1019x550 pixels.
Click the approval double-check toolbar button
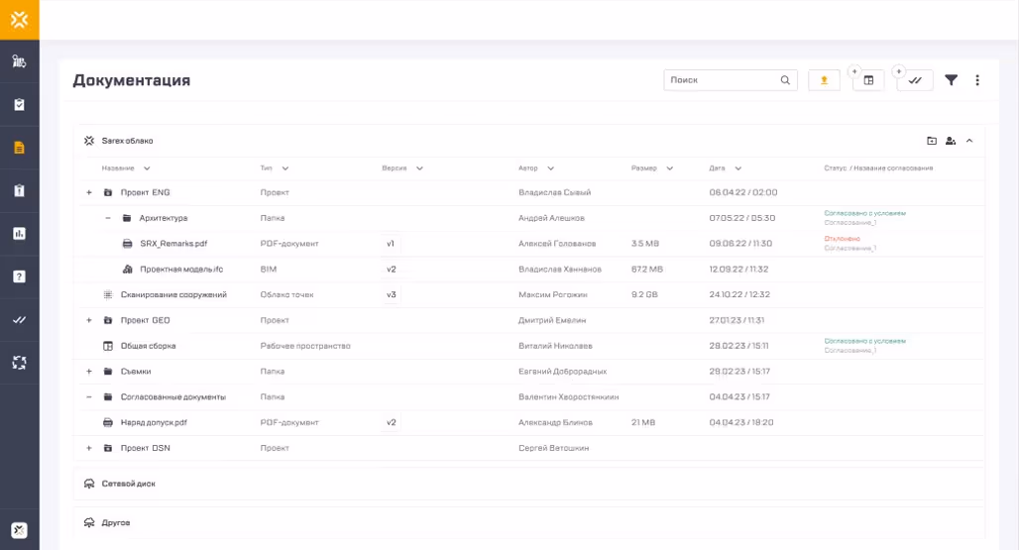(915, 80)
